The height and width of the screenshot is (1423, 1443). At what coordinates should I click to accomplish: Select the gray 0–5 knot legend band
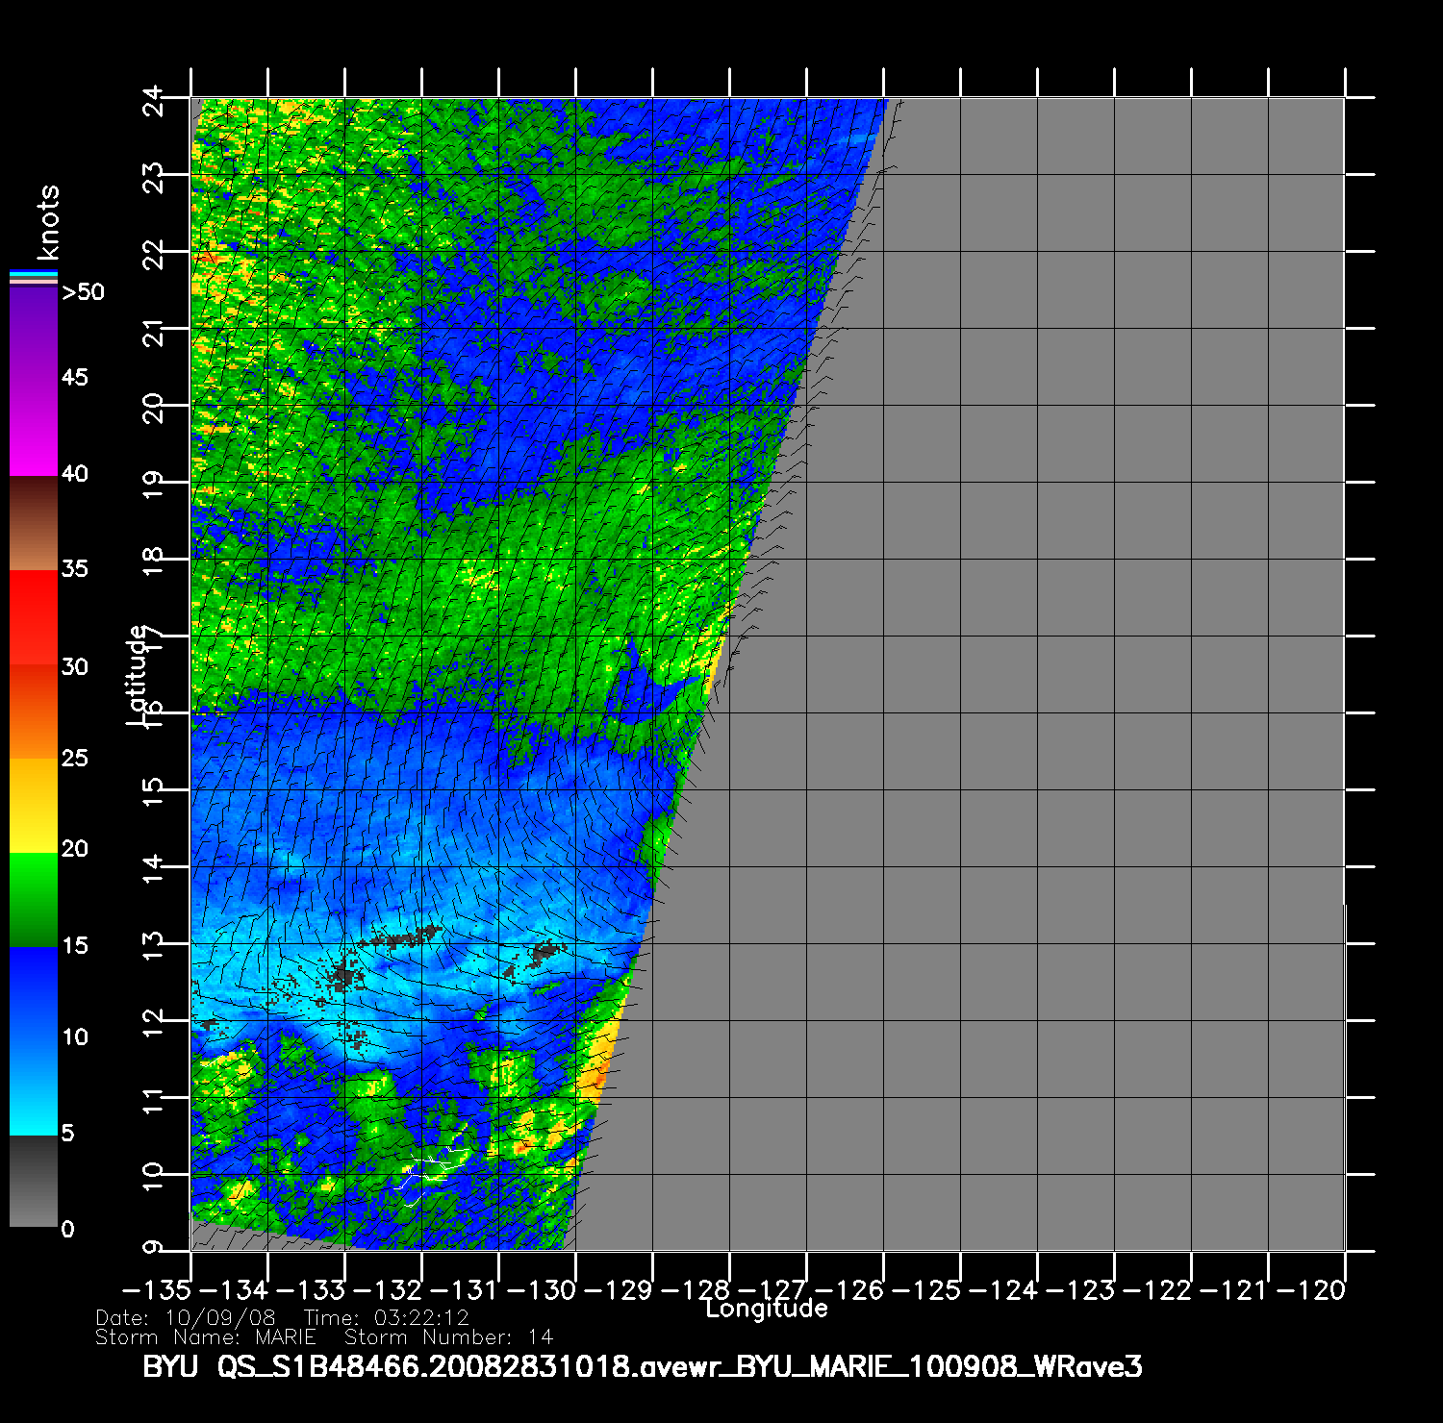coord(34,1181)
